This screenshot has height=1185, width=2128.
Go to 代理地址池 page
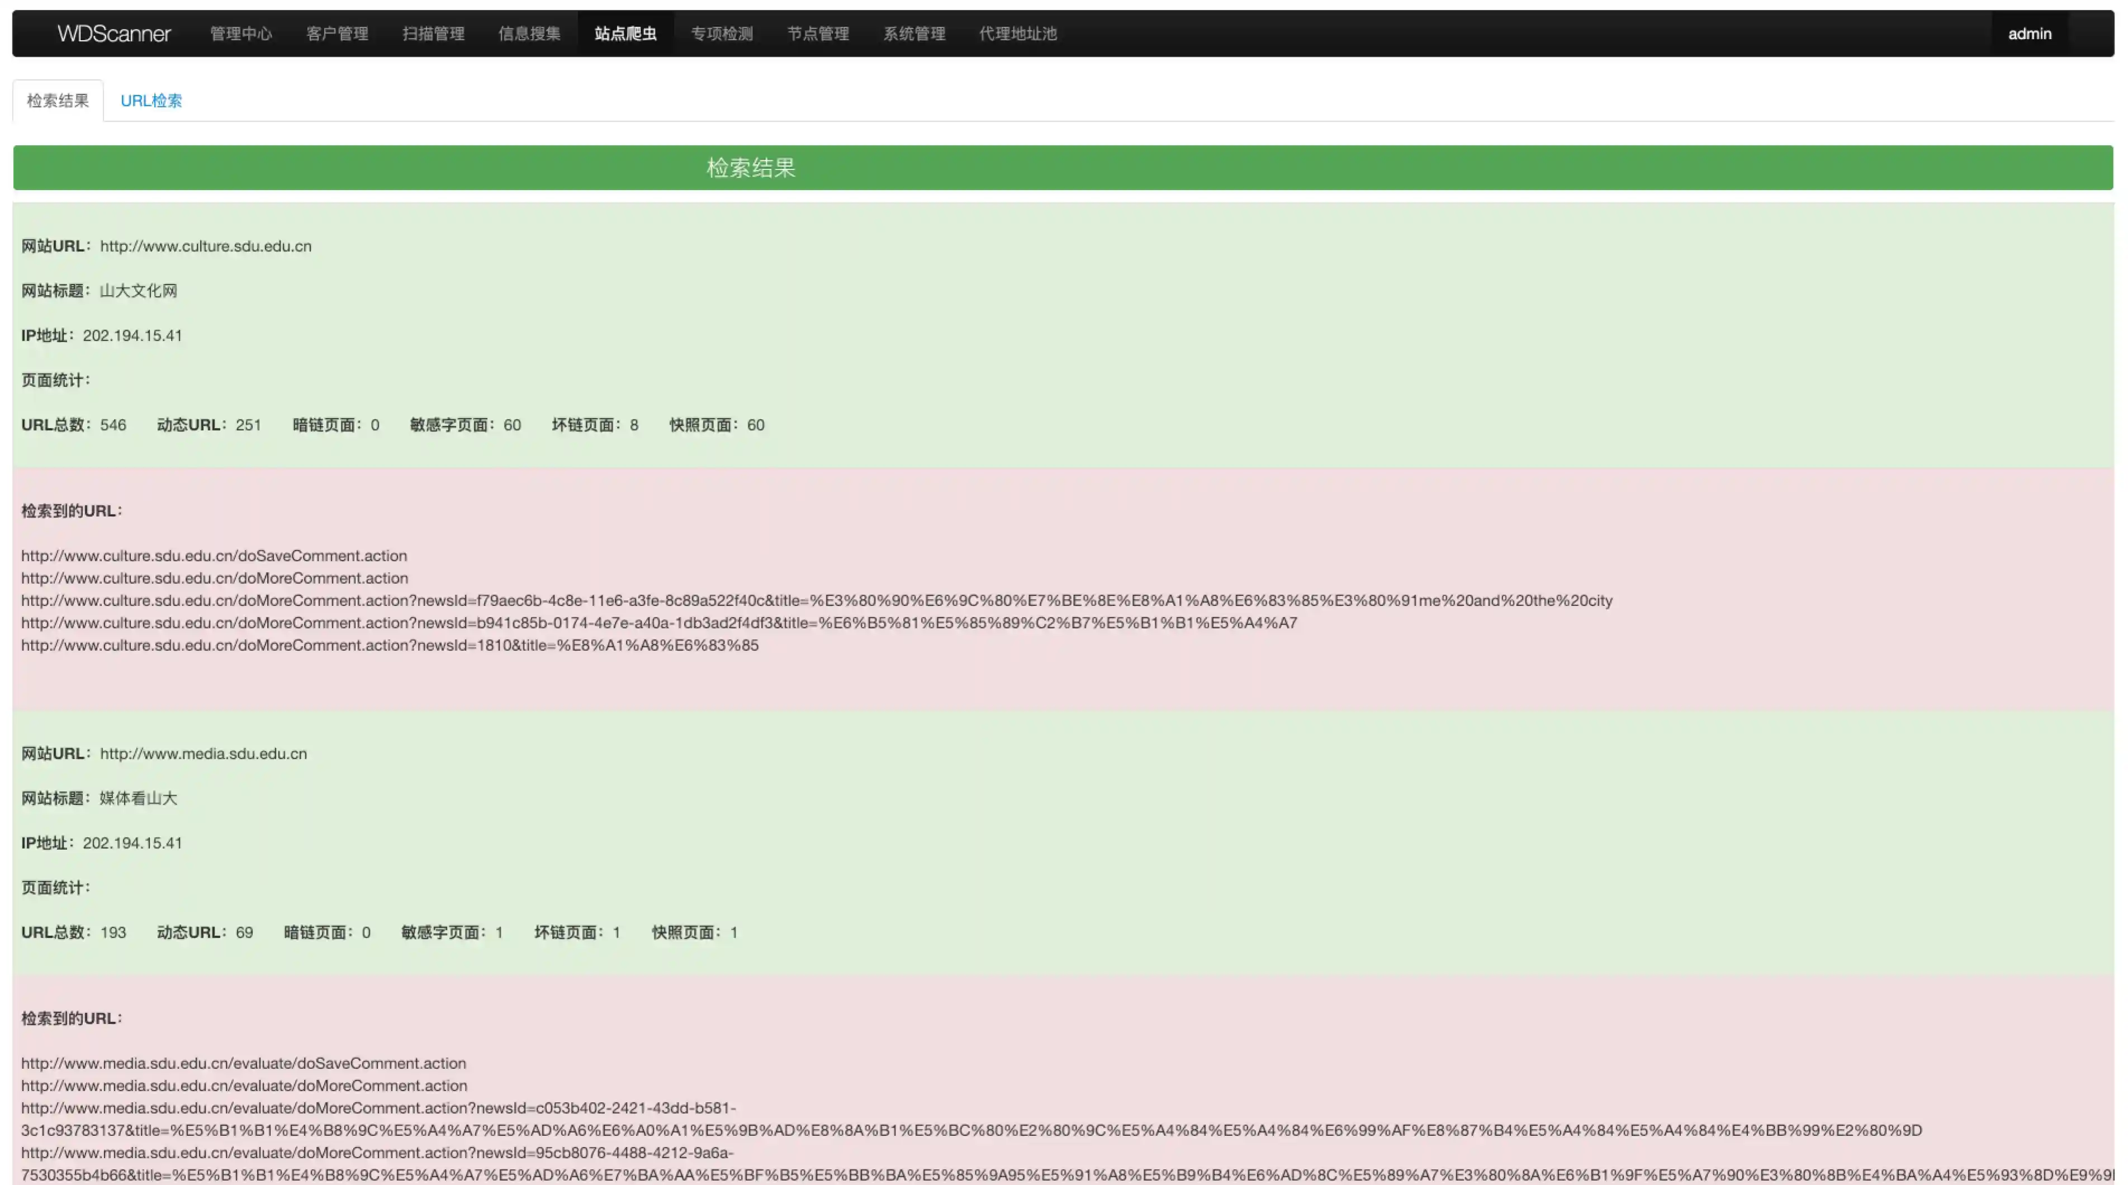coord(1018,34)
